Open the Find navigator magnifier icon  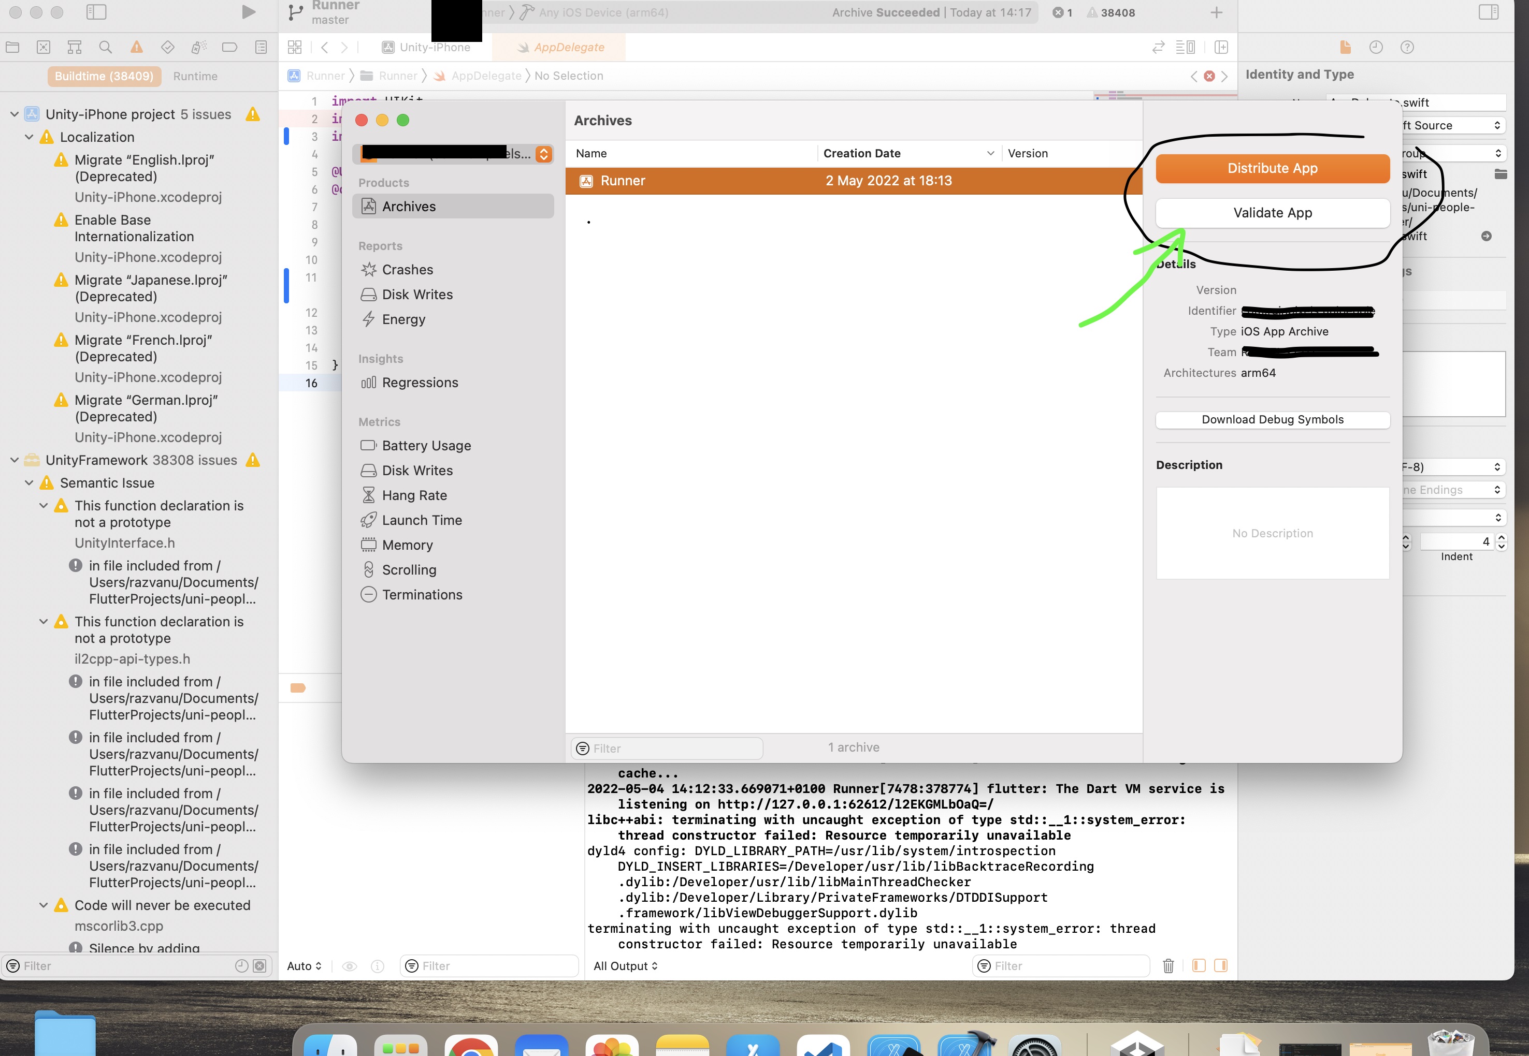[x=105, y=47]
